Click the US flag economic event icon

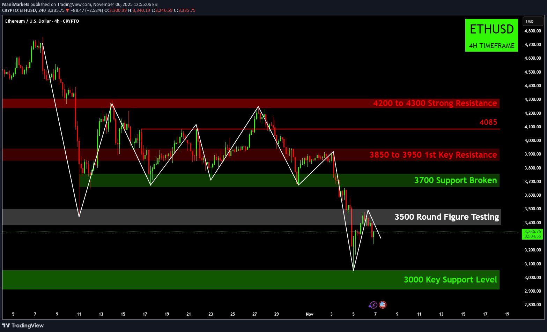pyautogui.click(x=383, y=305)
